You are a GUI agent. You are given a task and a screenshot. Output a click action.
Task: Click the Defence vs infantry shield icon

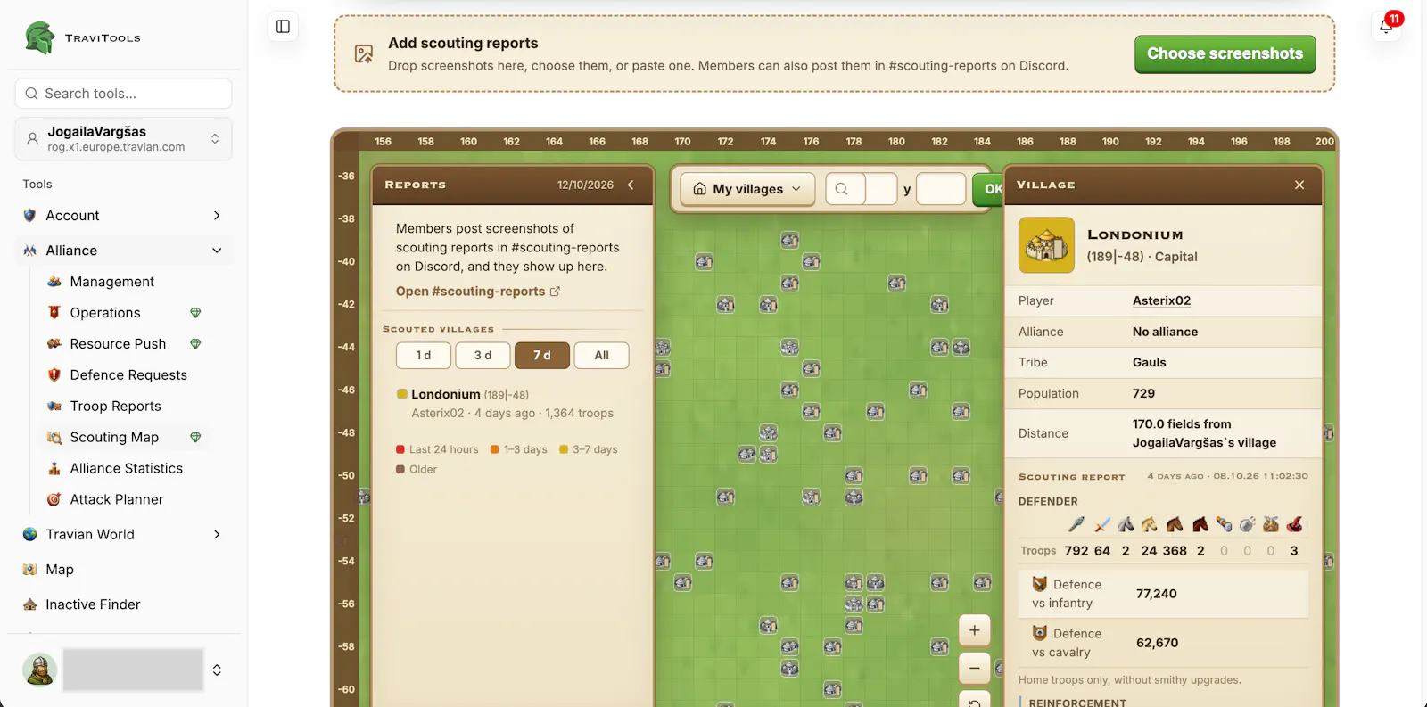coord(1039,584)
